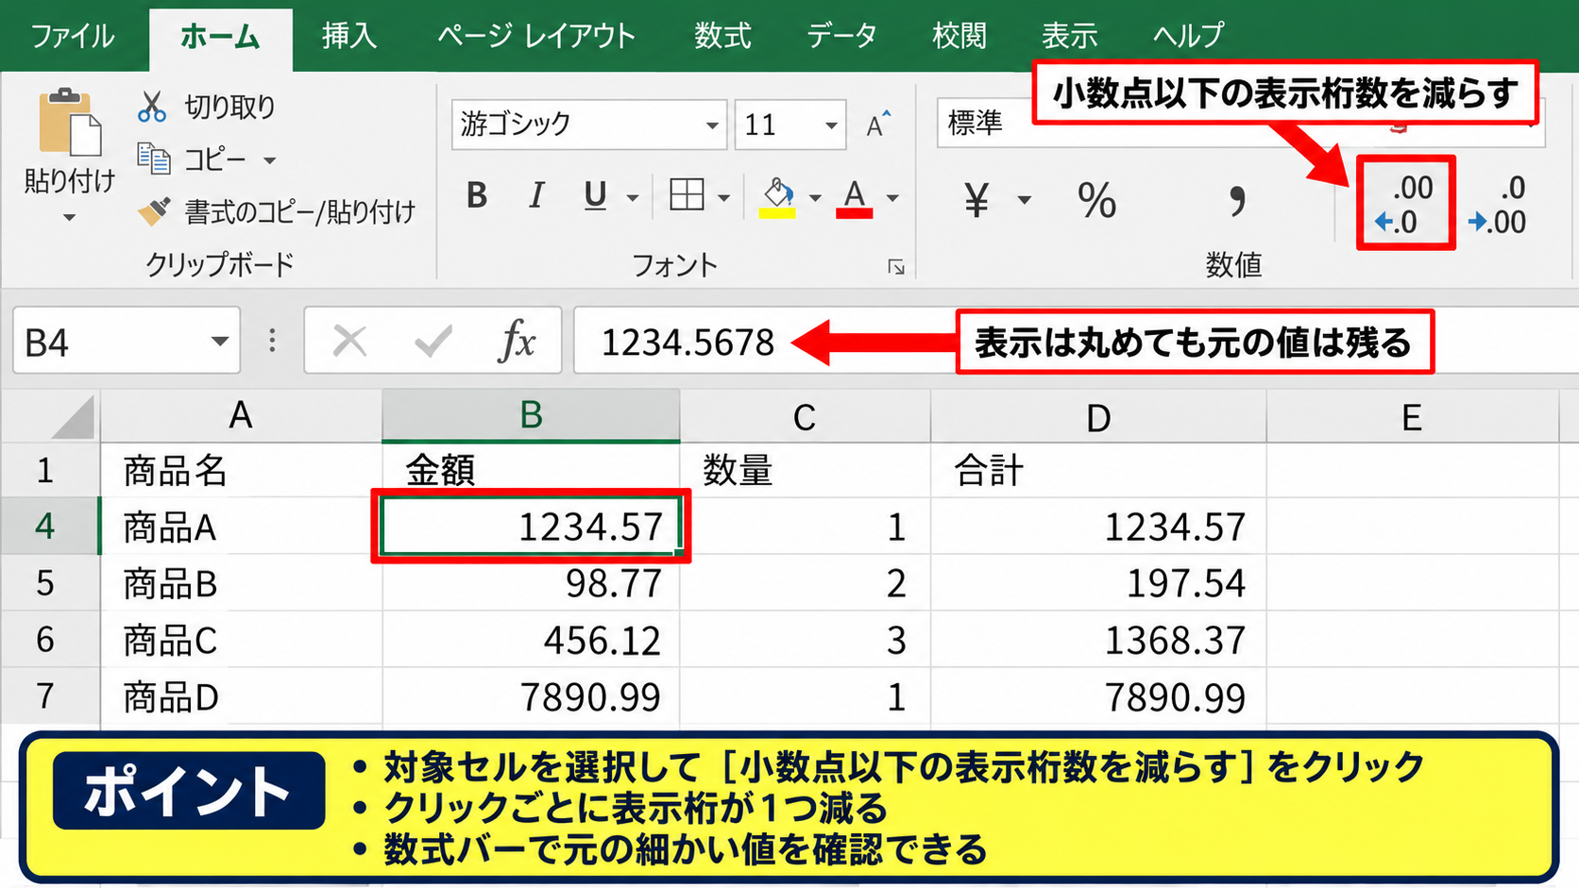Switch to the 挿入 tab
The width and height of the screenshot is (1579, 888).
tap(348, 36)
